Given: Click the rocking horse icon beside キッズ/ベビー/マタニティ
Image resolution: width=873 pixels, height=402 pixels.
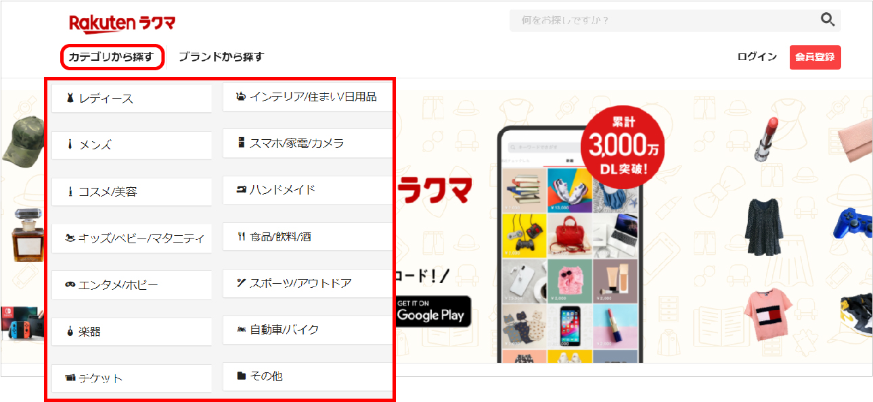Looking at the screenshot, I should (70, 238).
